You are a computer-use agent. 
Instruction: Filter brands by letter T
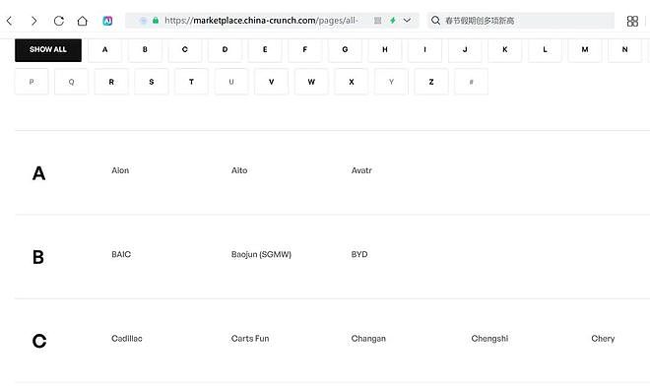click(x=191, y=82)
